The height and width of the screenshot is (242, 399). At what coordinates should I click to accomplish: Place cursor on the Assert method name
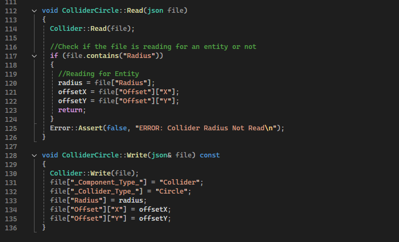pos(87,128)
